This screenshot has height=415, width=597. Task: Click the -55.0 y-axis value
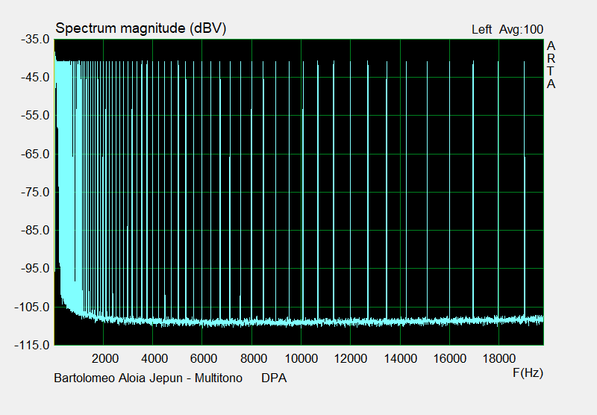pos(35,116)
